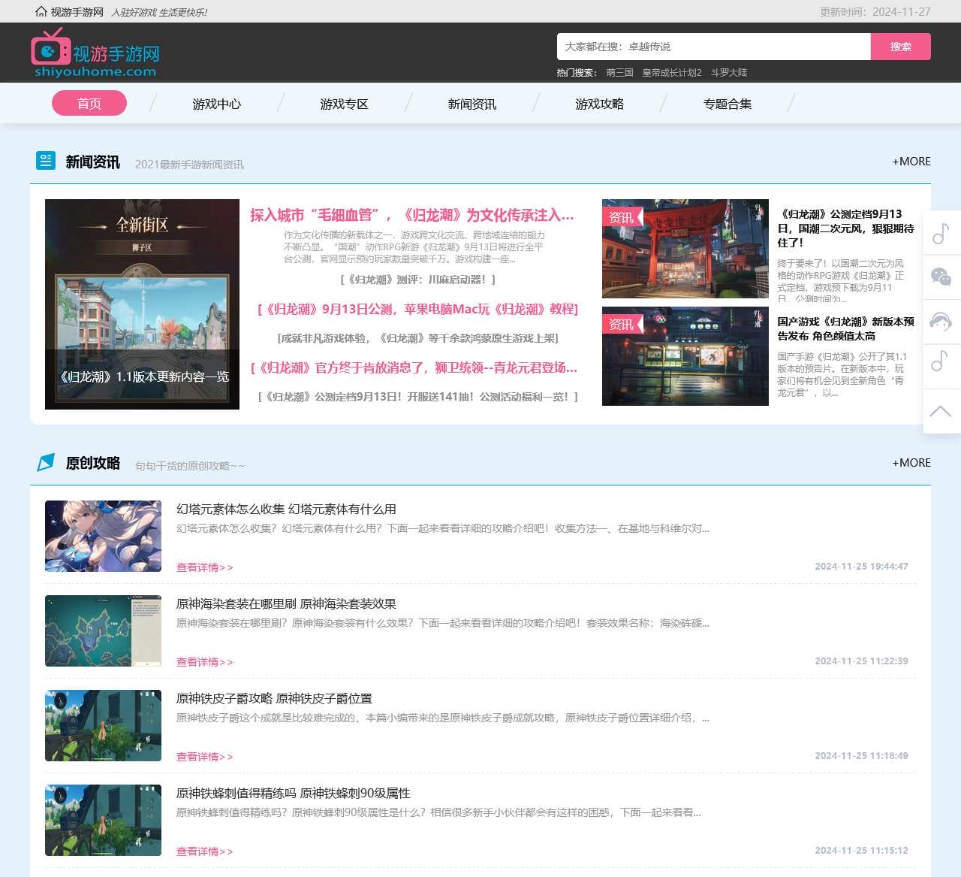Click the WeChat icon in the floating sidebar
Screen dimensions: 961x877
[941, 277]
